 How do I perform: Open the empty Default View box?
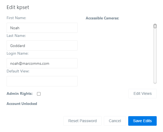click(x=42, y=81)
